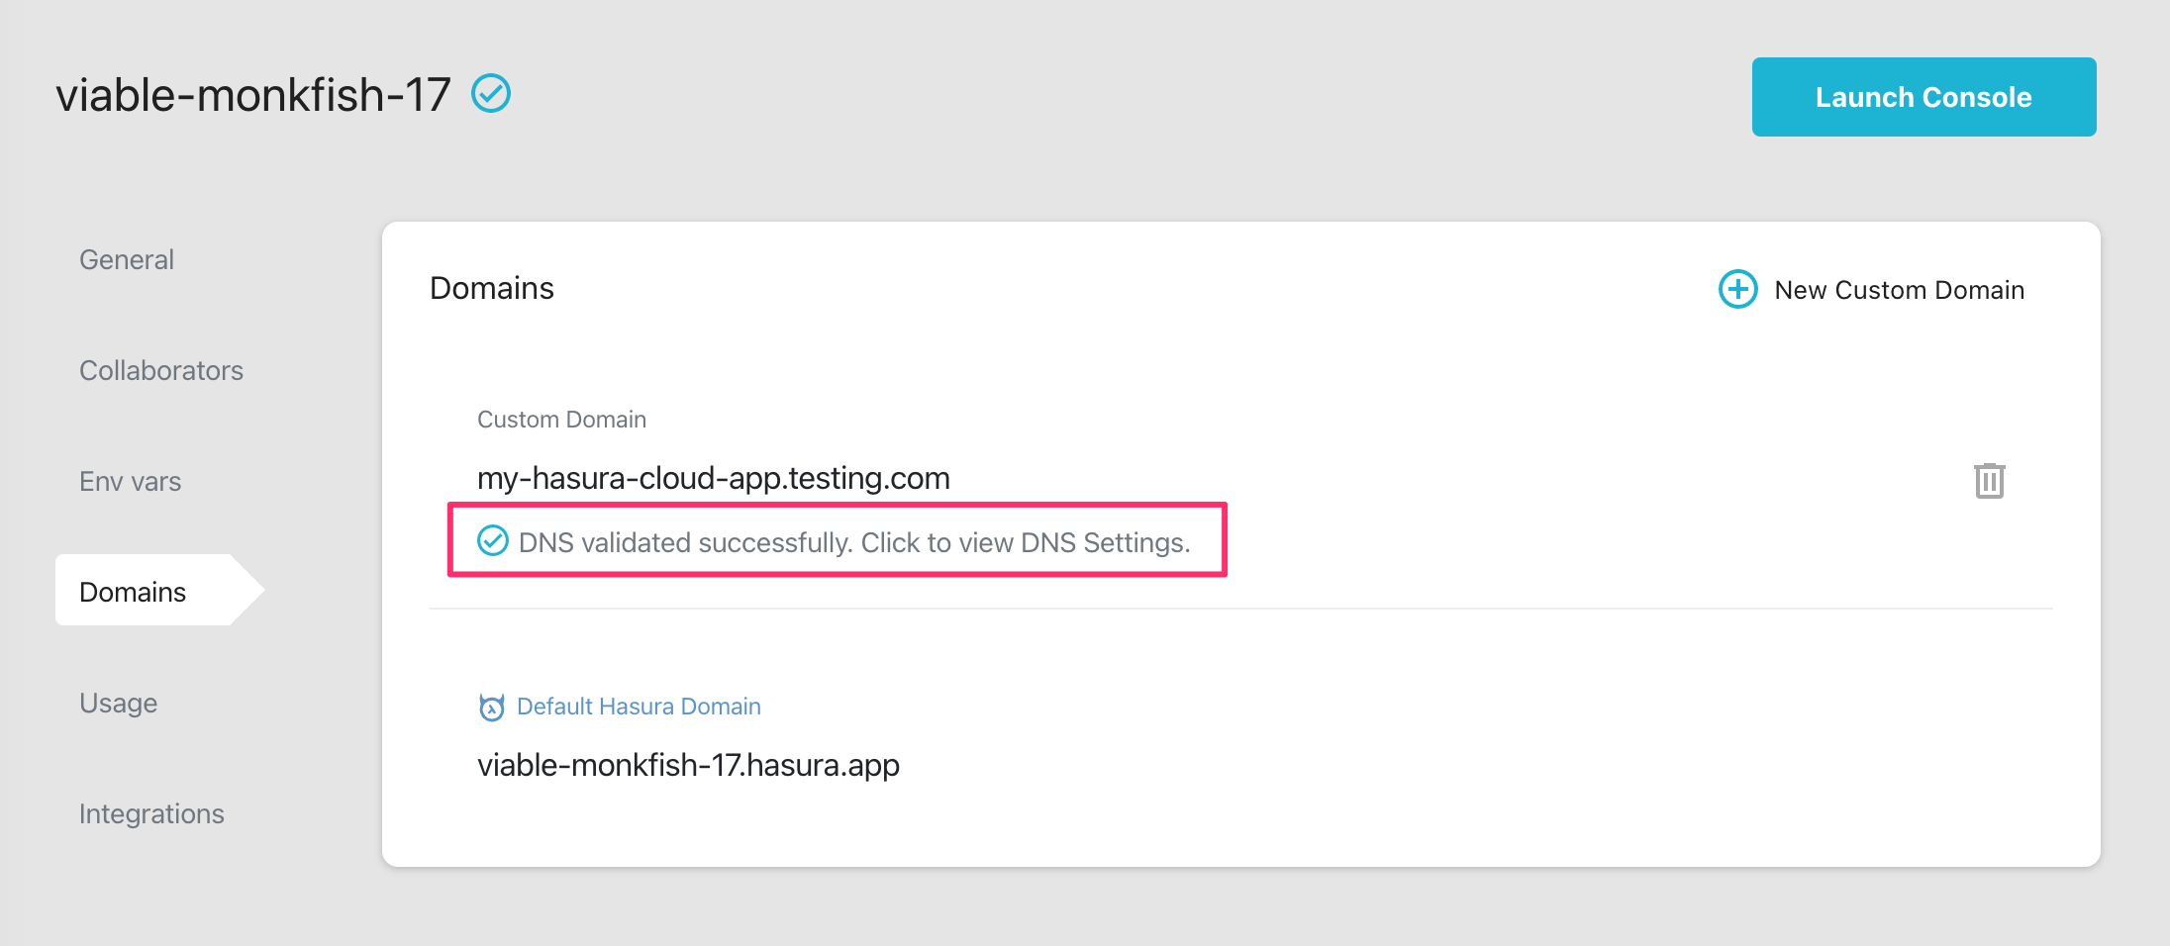Select the domain viable-monkfish-17.hasura.app
This screenshot has width=2170, height=946.
688,764
